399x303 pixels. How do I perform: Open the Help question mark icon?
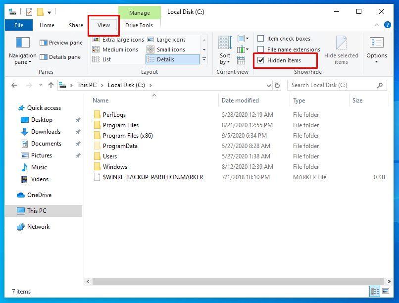[x=387, y=25]
